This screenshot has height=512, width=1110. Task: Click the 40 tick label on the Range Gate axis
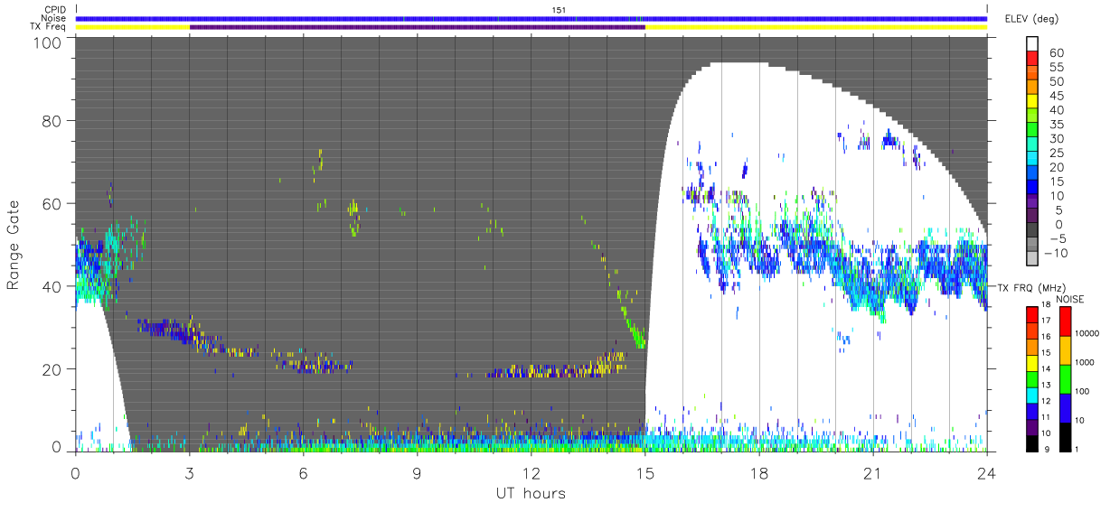click(x=53, y=286)
